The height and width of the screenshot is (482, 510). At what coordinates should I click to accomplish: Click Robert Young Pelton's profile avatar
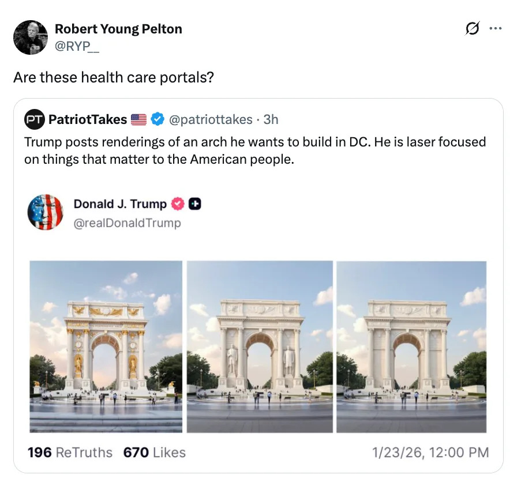(x=31, y=37)
